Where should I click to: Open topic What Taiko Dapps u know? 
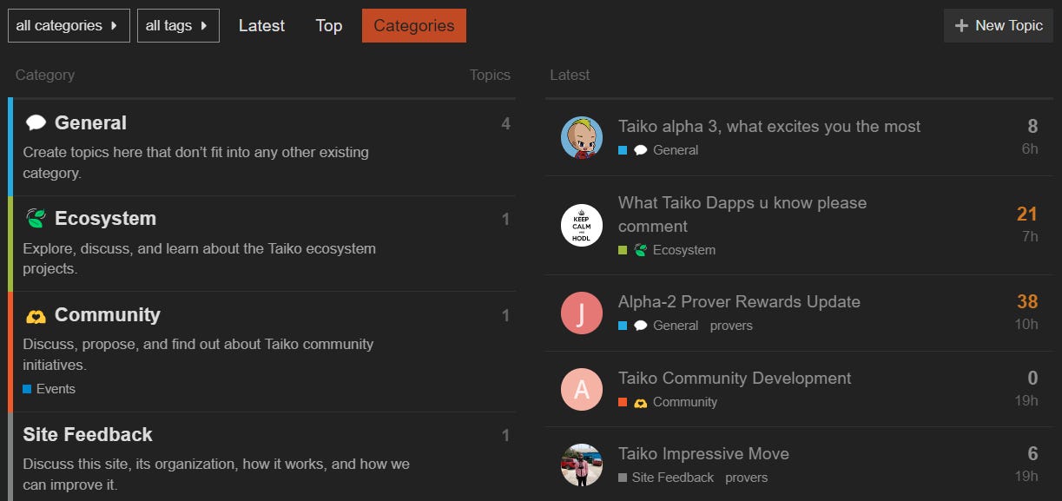pos(742,214)
